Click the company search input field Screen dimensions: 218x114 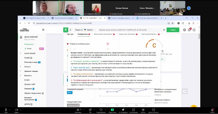coord(131,30)
